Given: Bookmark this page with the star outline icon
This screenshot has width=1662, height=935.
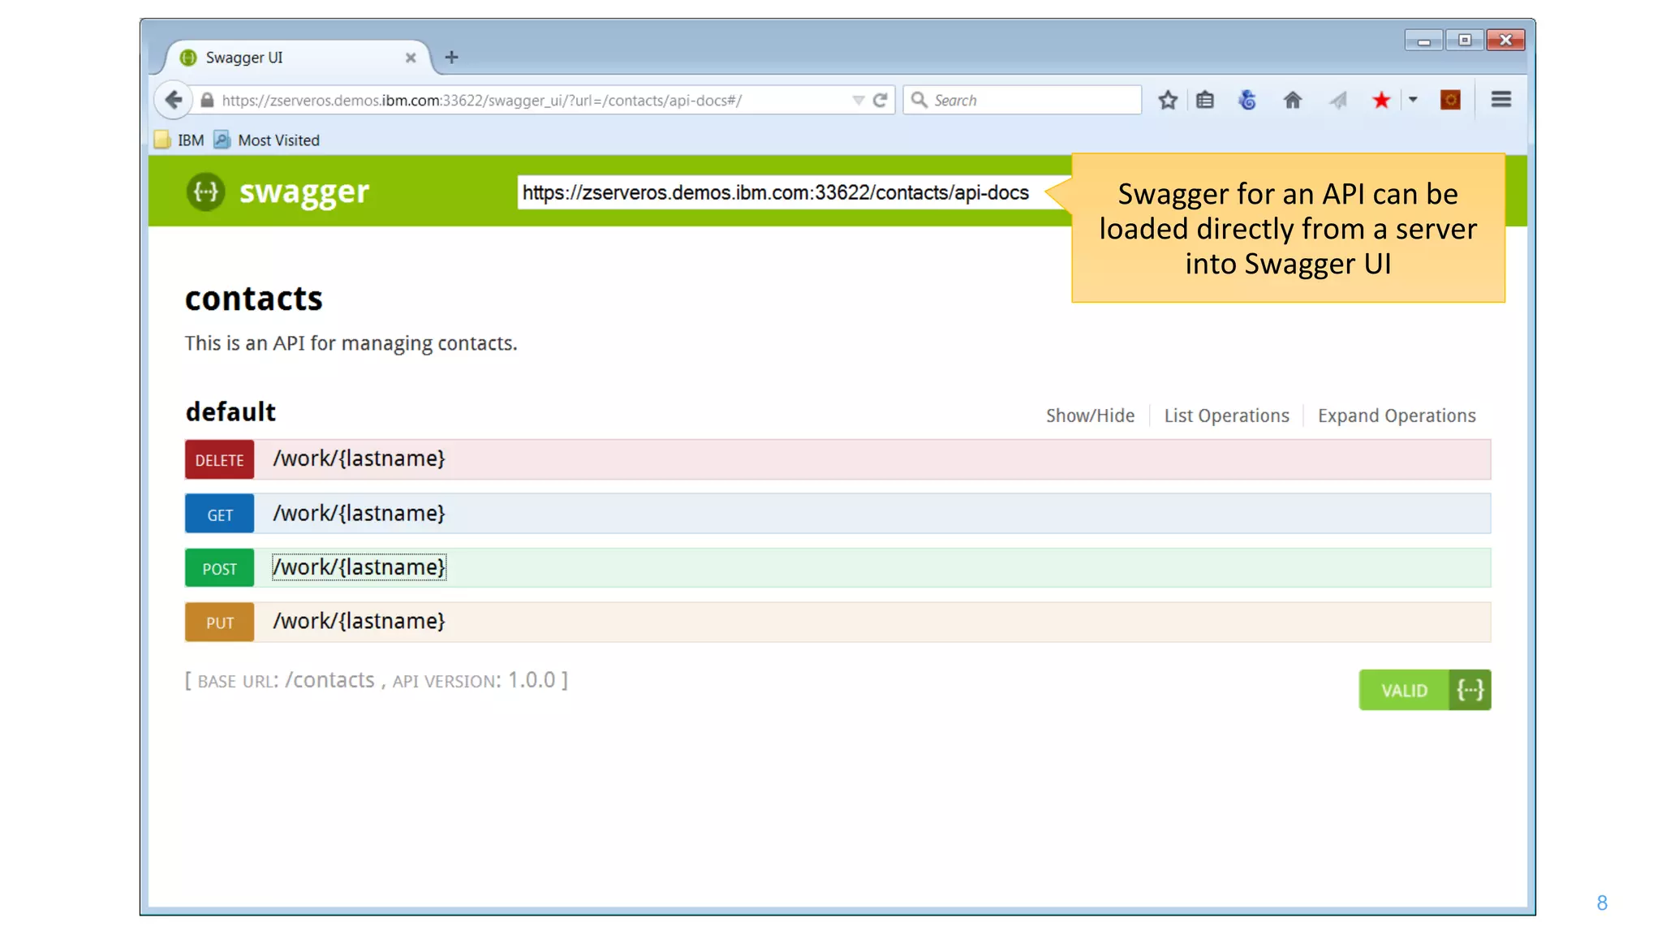Looking at the screenshot, I should point(1168,100).
